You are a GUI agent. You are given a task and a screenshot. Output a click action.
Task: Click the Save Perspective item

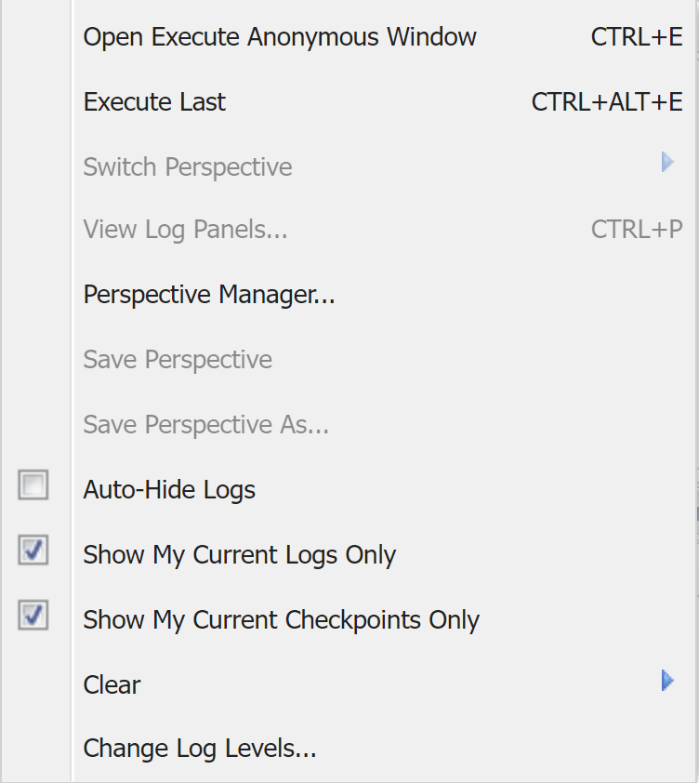click(178, 360)
